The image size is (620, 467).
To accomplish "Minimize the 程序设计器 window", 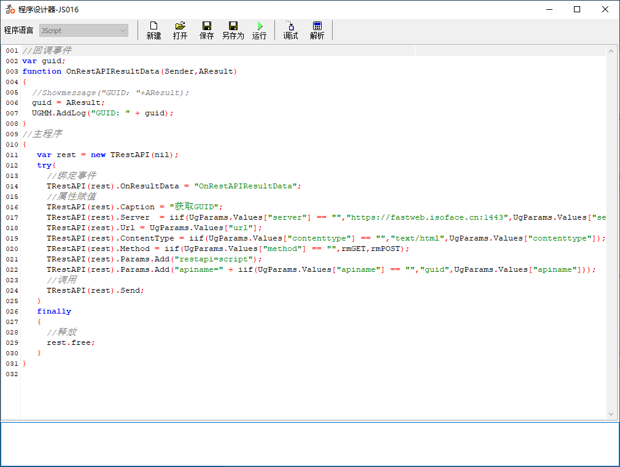I will click(x=549, y=9).
